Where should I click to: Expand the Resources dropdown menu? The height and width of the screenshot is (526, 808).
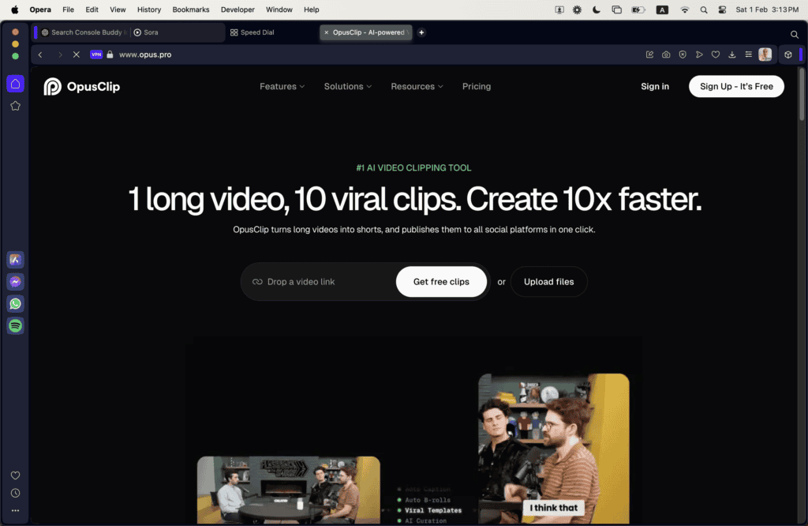pyautogui.click(x=417, y=87)
